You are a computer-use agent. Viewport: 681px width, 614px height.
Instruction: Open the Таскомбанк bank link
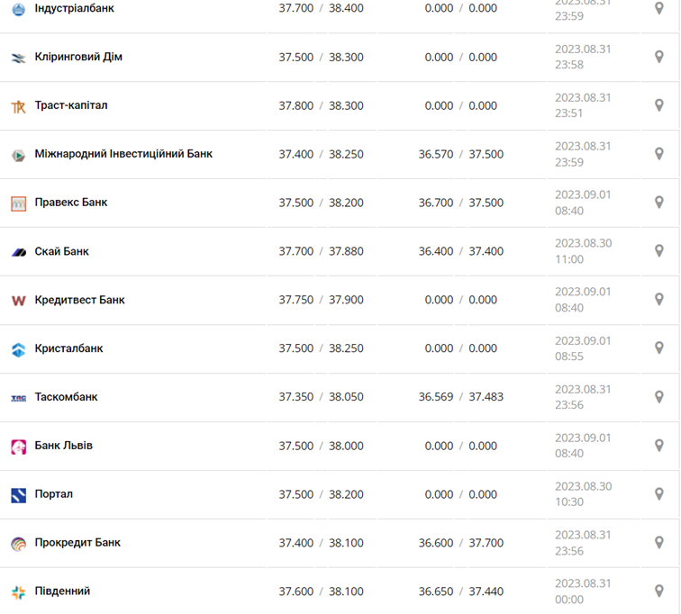pos(67,397)
